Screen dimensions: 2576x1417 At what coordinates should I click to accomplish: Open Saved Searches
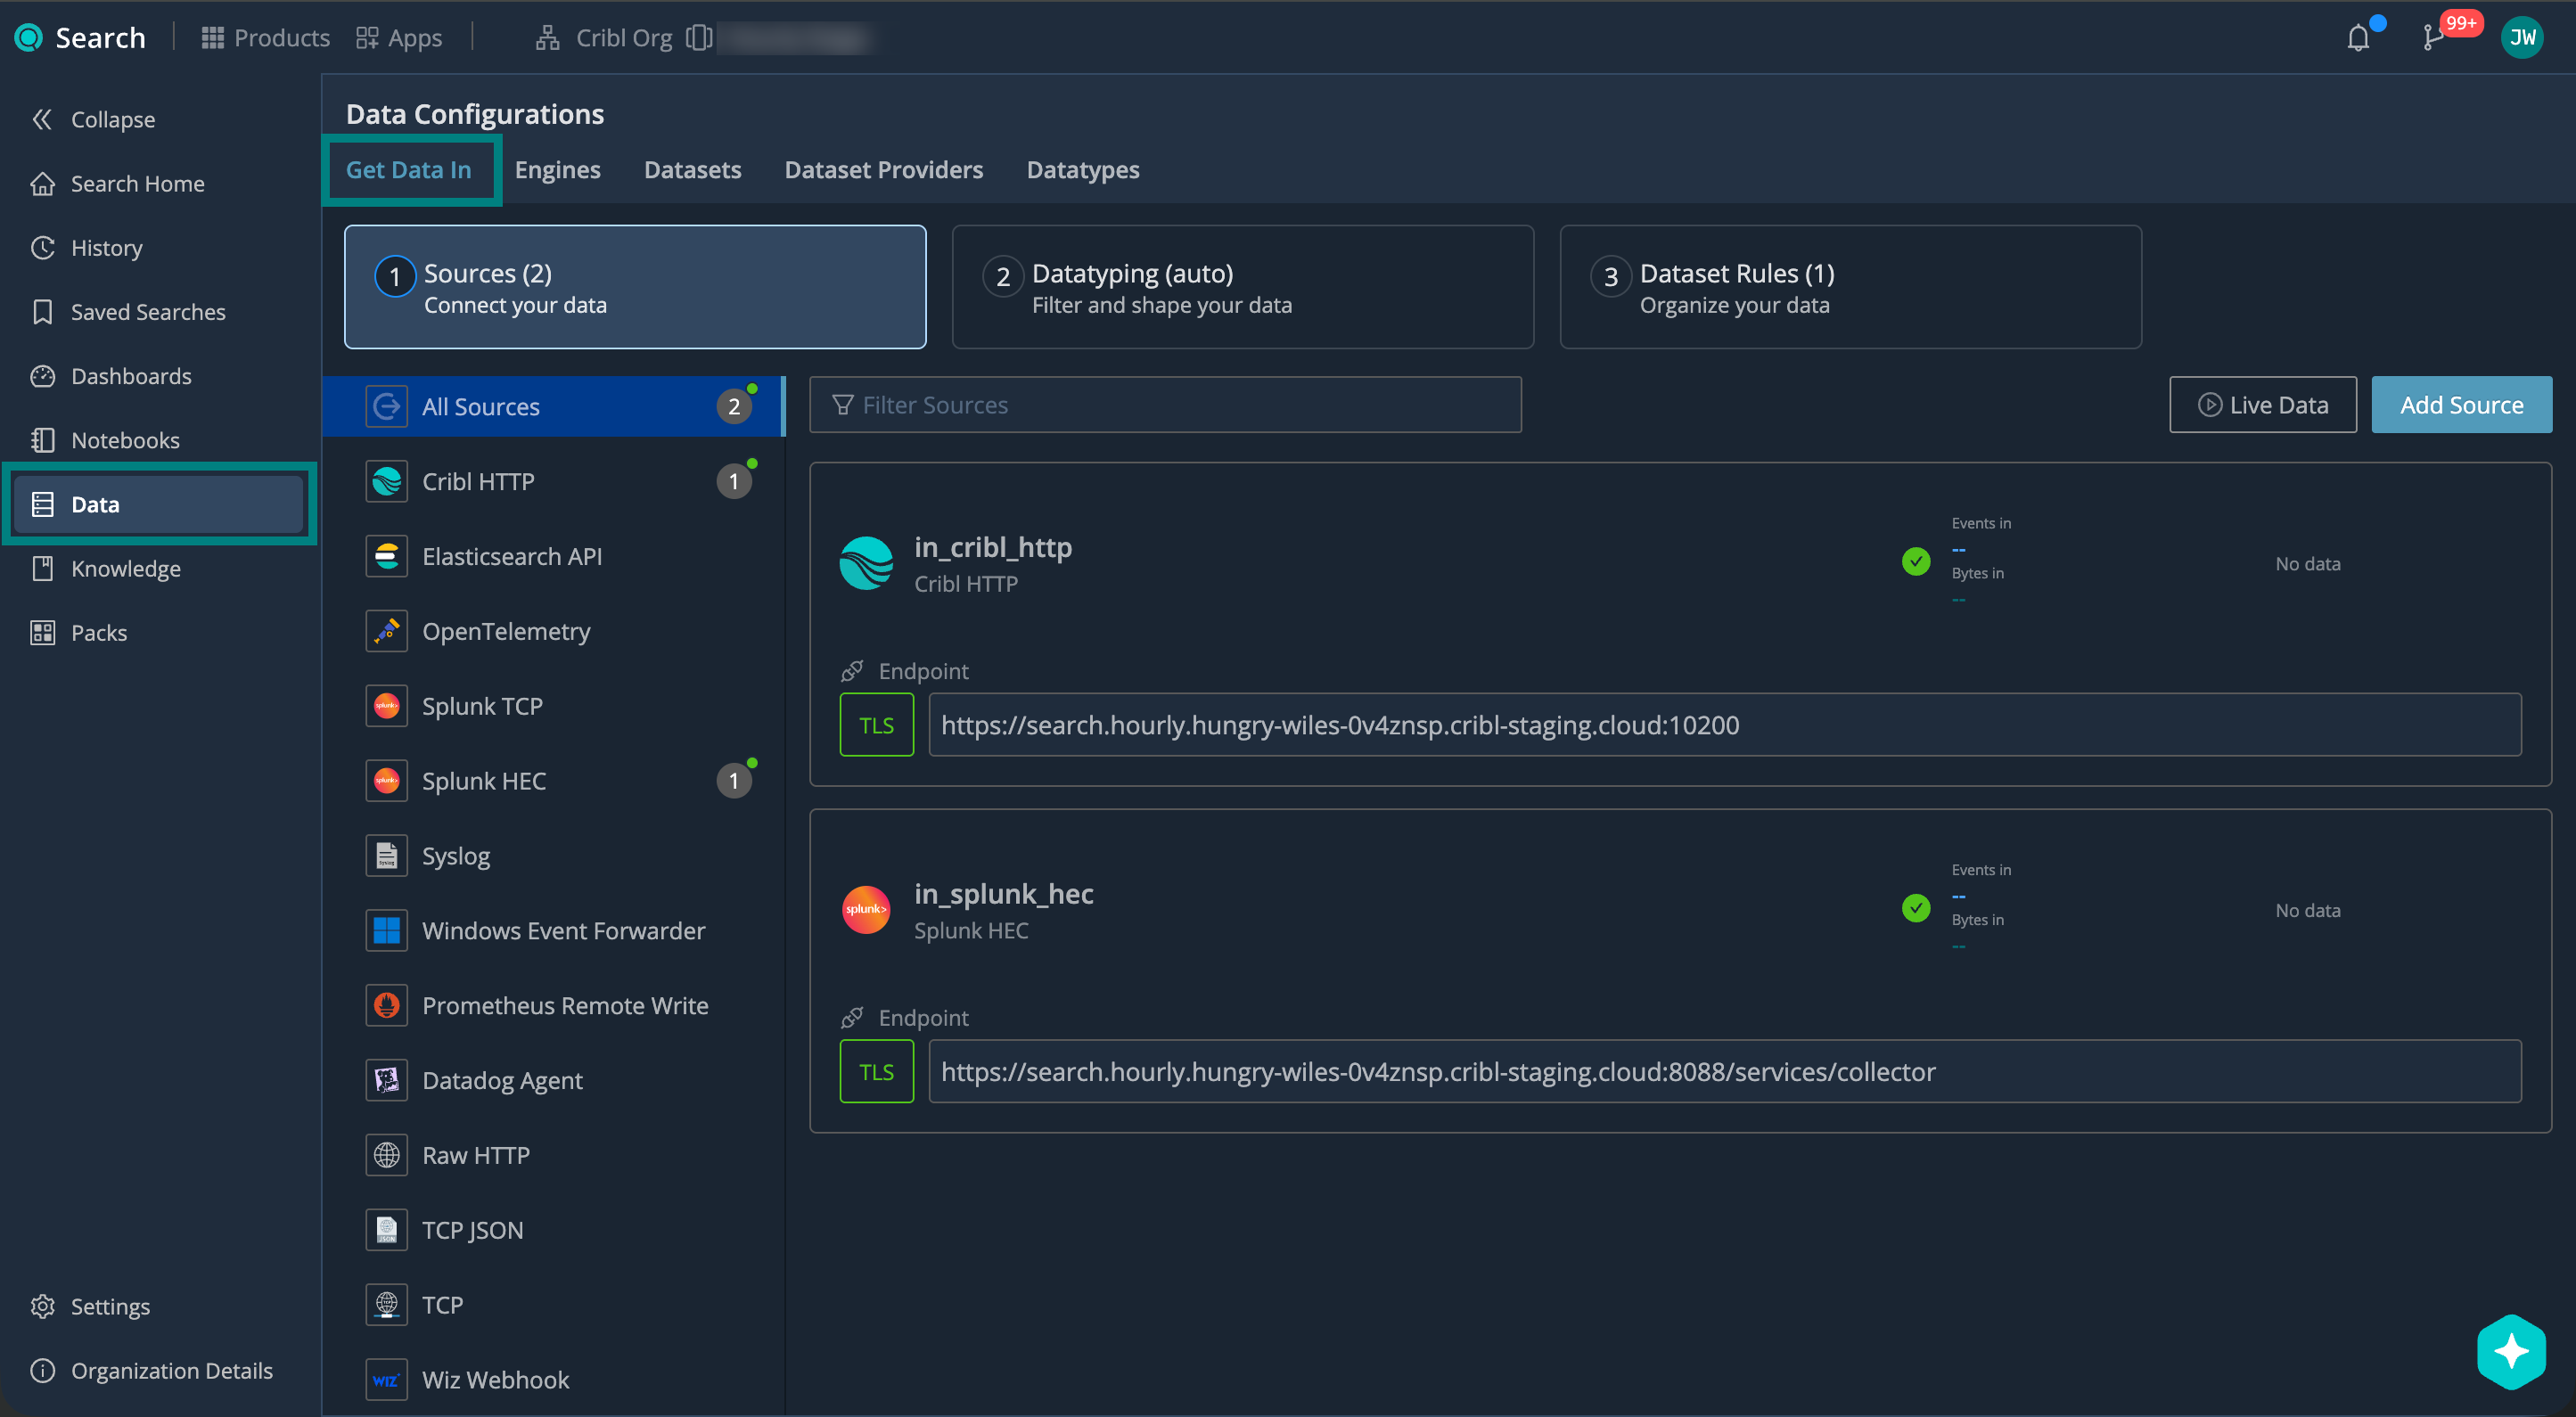[x=128, y=311]
